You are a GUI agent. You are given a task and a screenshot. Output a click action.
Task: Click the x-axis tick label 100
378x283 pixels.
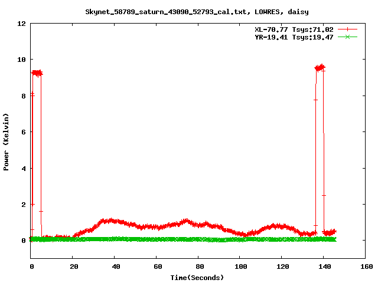(x=241, y=266)
